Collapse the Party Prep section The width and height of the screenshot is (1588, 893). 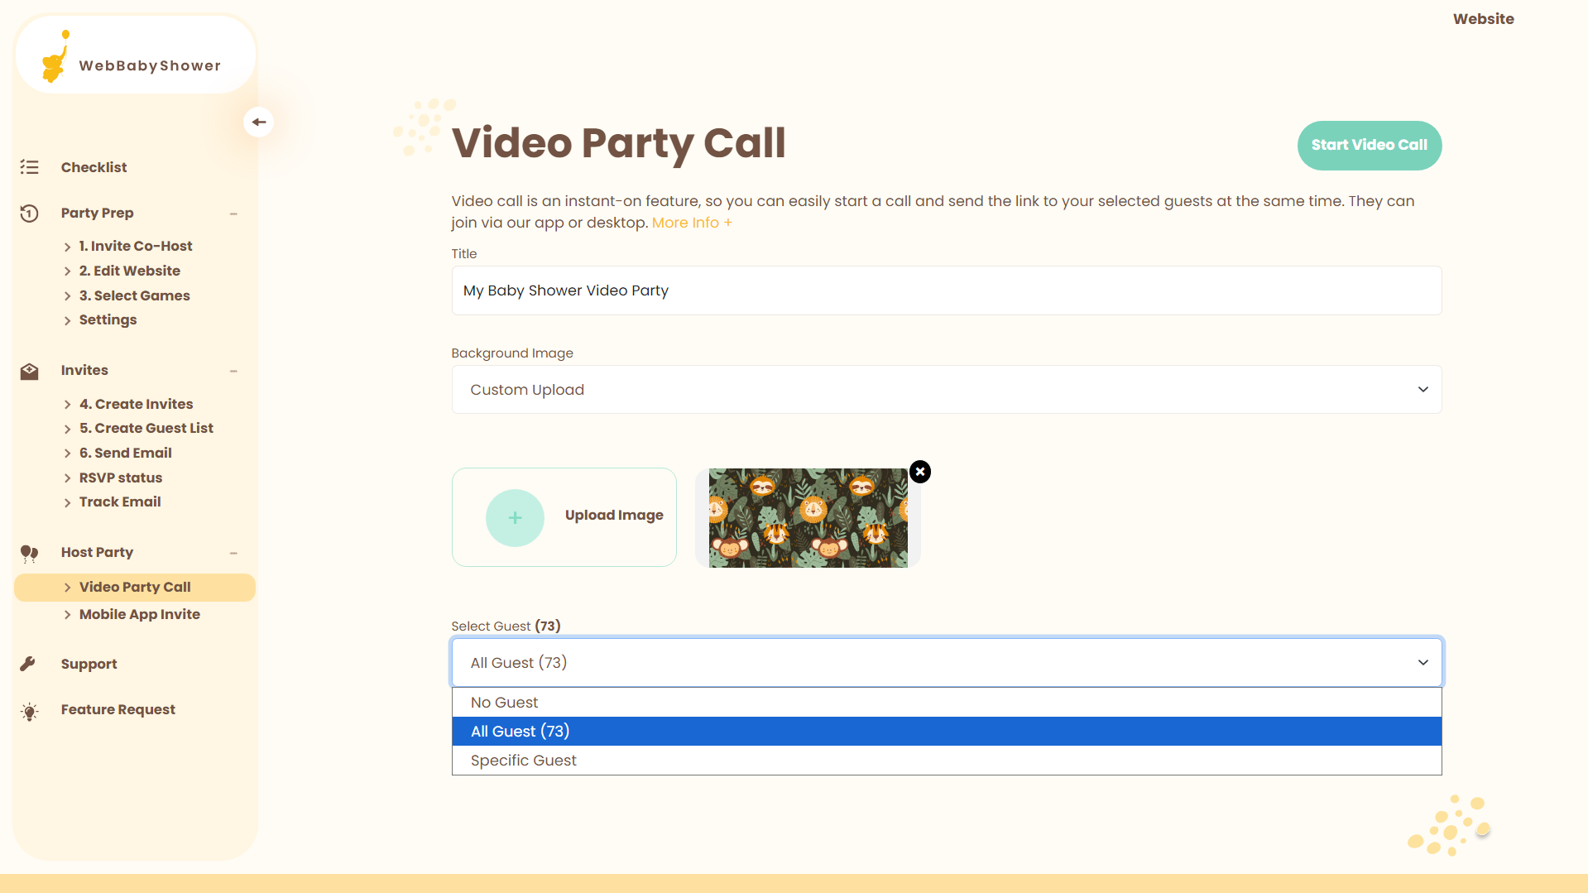point(233,214)
